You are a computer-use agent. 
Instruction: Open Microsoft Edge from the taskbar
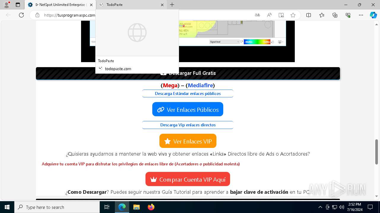pyautogui.click(x=122, y=207)
